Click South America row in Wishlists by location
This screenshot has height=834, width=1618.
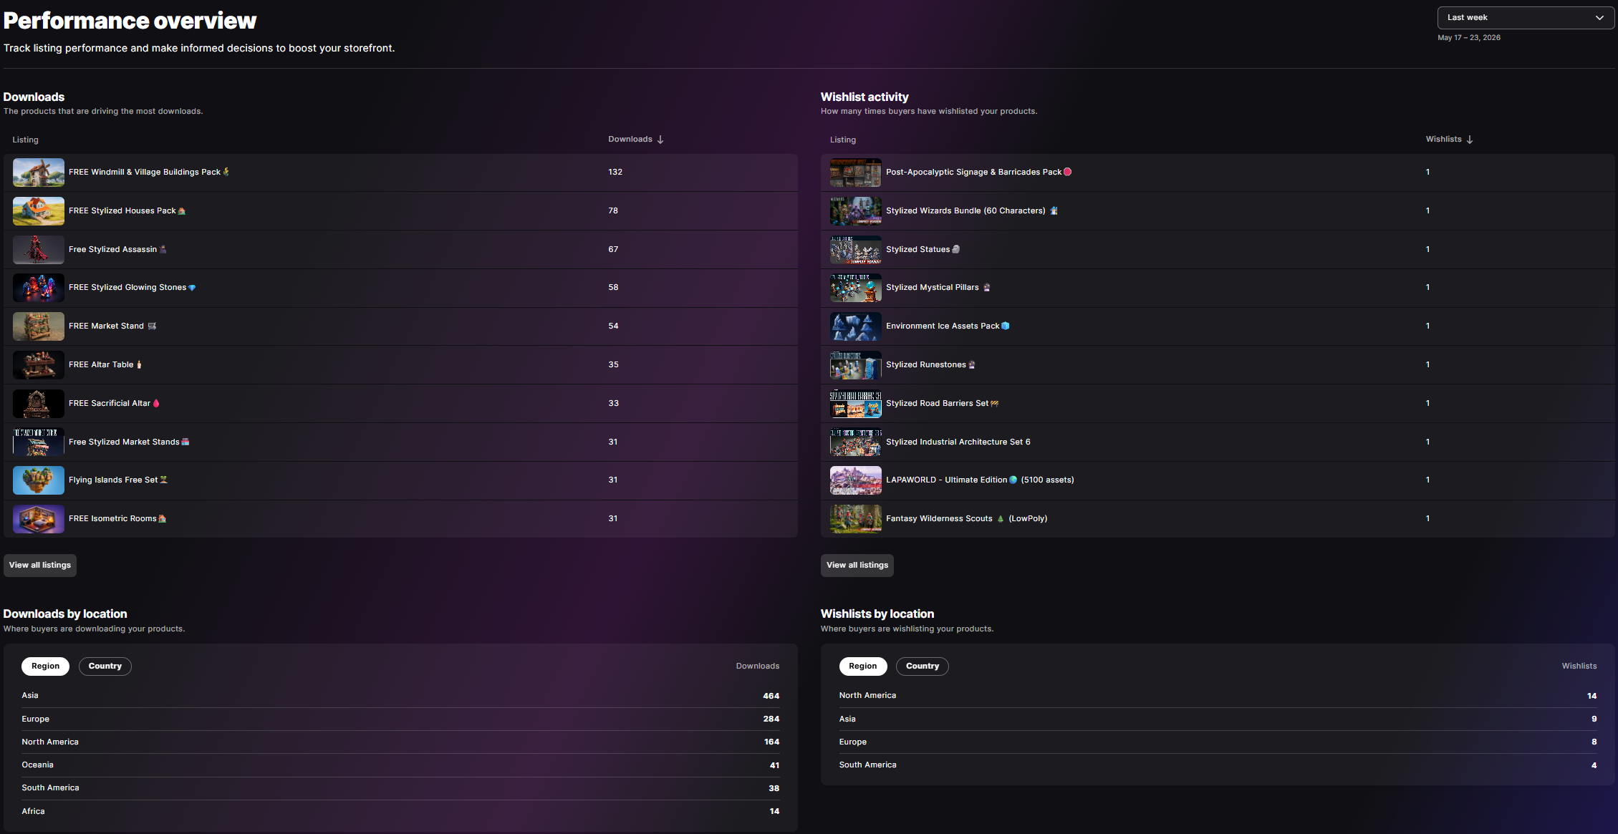1218,765
